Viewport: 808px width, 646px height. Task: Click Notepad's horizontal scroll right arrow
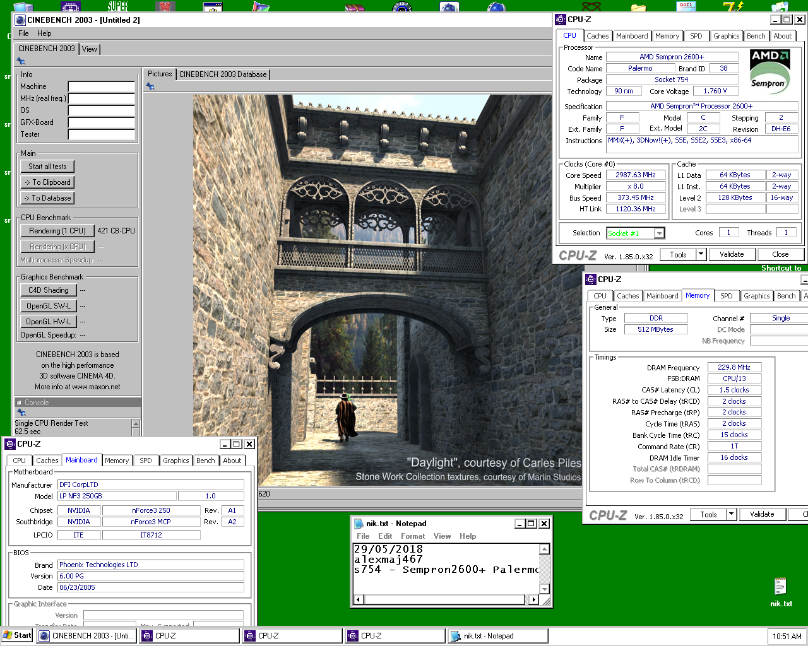pyautogui.click(x=534, y=599)
